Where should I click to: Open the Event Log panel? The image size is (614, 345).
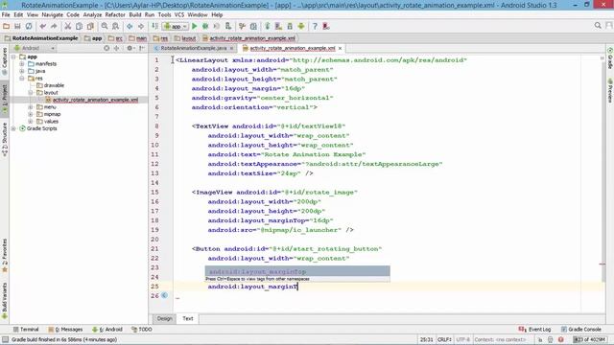coord(534,330)
